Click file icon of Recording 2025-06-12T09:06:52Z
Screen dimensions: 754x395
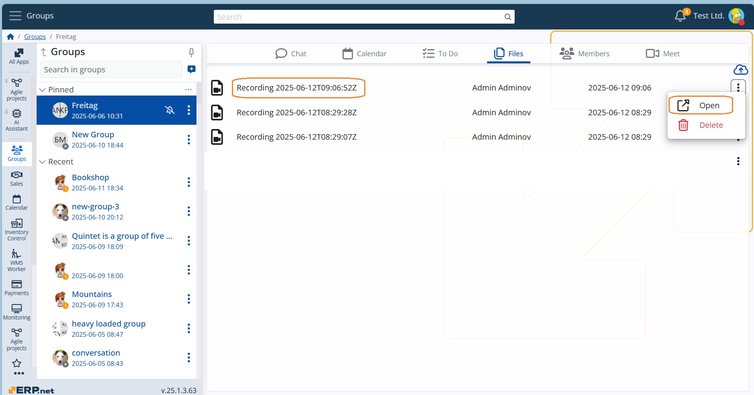point(217,88)
